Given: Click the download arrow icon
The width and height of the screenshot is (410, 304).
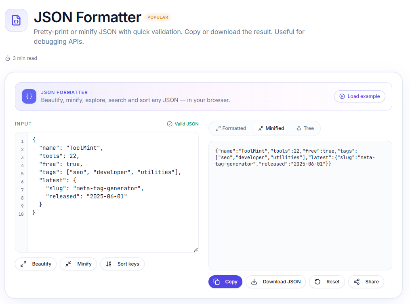Looking at the screenshot, I should (254, 282).
